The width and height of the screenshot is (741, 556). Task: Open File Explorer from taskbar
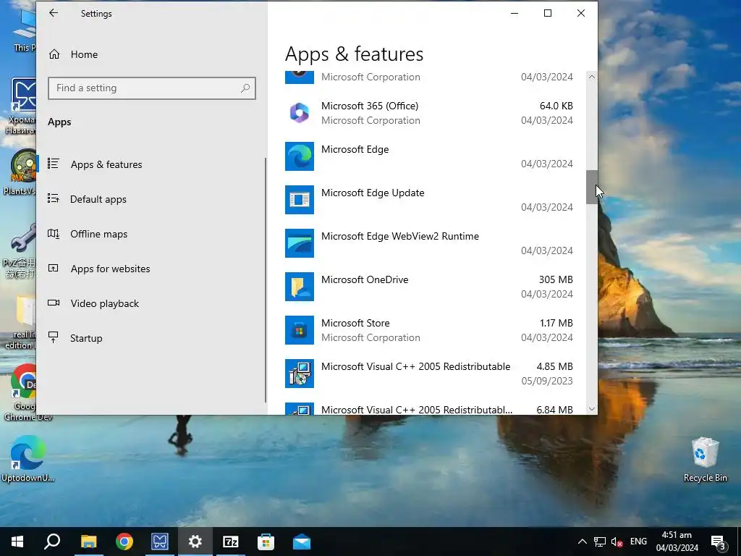[x=88, y=542]
